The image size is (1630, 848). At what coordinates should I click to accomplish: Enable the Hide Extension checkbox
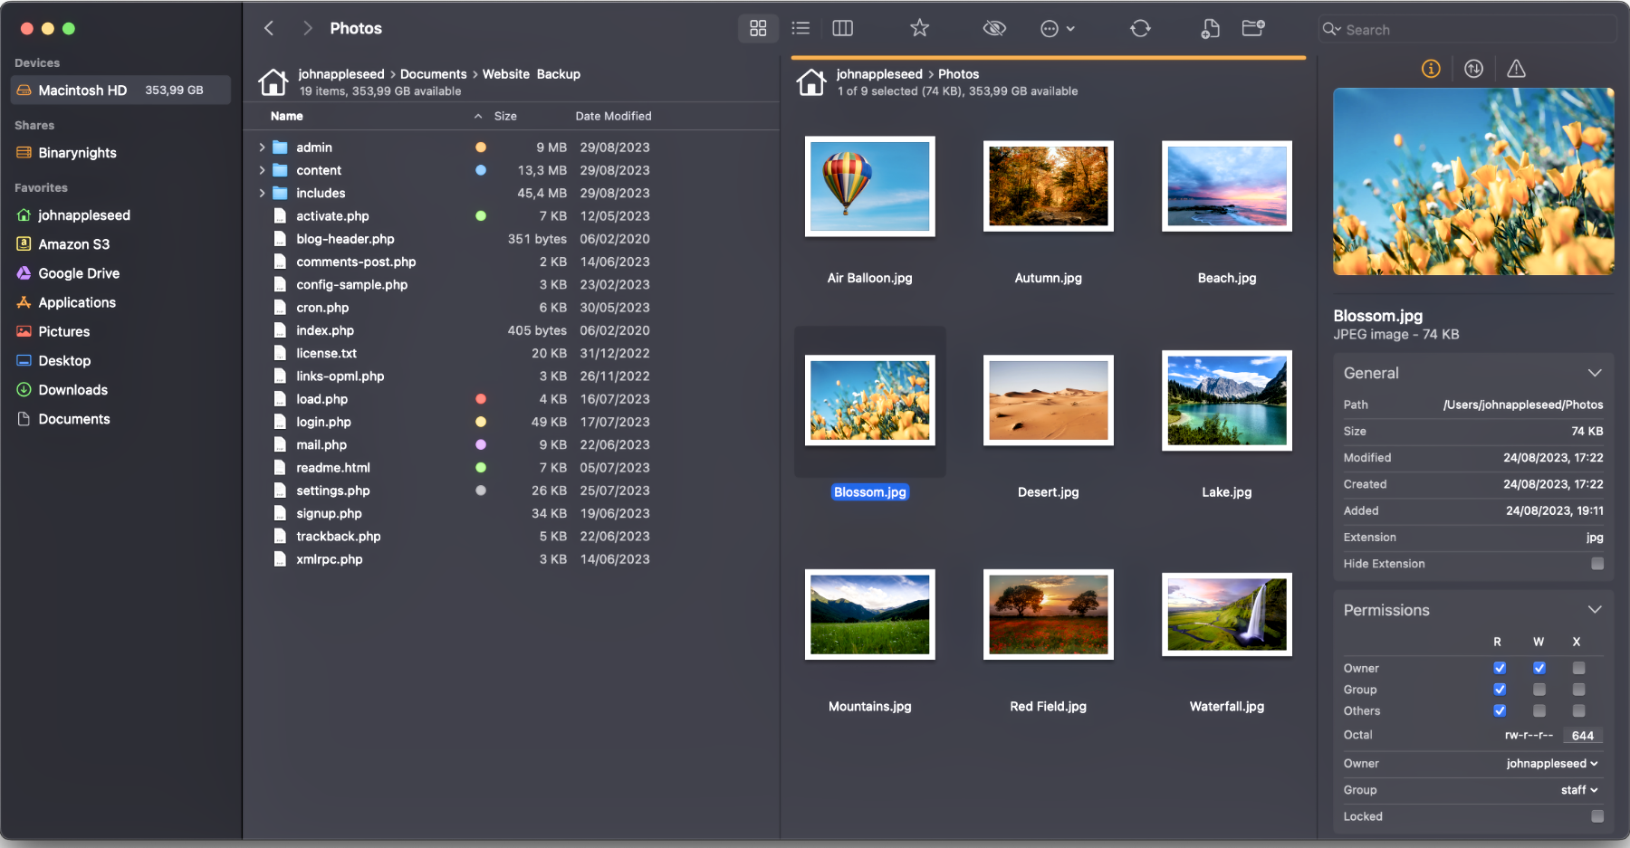point(1596,564)
